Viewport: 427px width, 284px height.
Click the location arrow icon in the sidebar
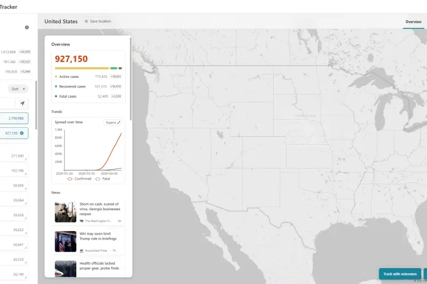pyautogui.click(x=22, y=103)
